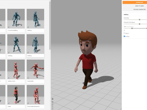Click the 'Walk In Circle' label
This screenshot has width=147, height=110.
point(12,81)
